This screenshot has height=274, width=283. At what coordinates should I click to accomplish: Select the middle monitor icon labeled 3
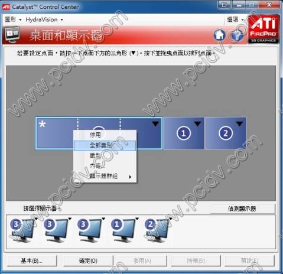56,230
